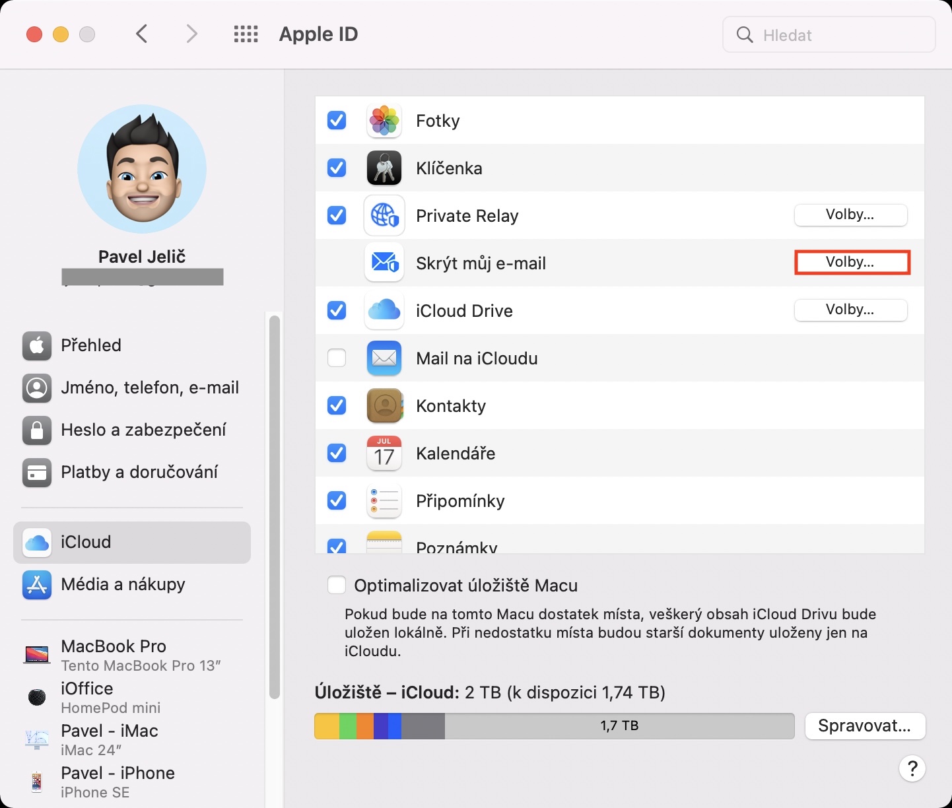Uncheck the Kalendáře checkbox
Image resolution: width=952 pixels, height=808 pixels.
click(337, 454)
